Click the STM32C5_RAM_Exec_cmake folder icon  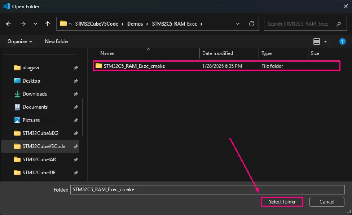pyautogui.click(x=99, y=66)
